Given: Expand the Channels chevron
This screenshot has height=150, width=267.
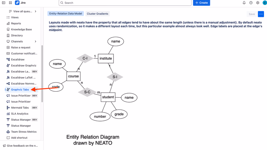Looking at the screenshot, I should (35, 41).
